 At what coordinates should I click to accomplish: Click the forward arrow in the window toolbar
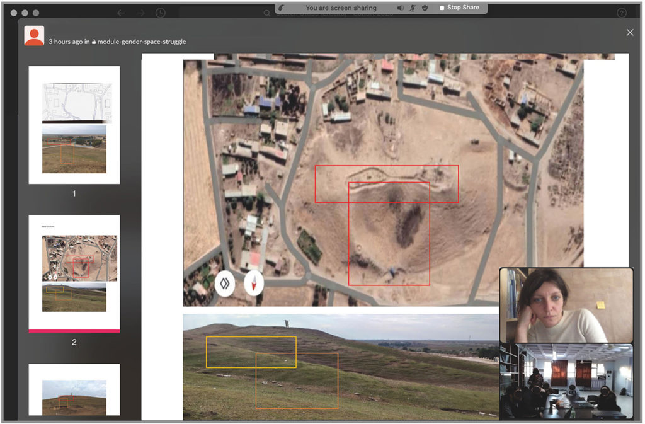point(141,13)
